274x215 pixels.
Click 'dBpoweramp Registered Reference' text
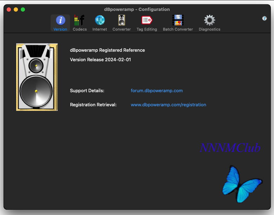click(x=108, y=50)
